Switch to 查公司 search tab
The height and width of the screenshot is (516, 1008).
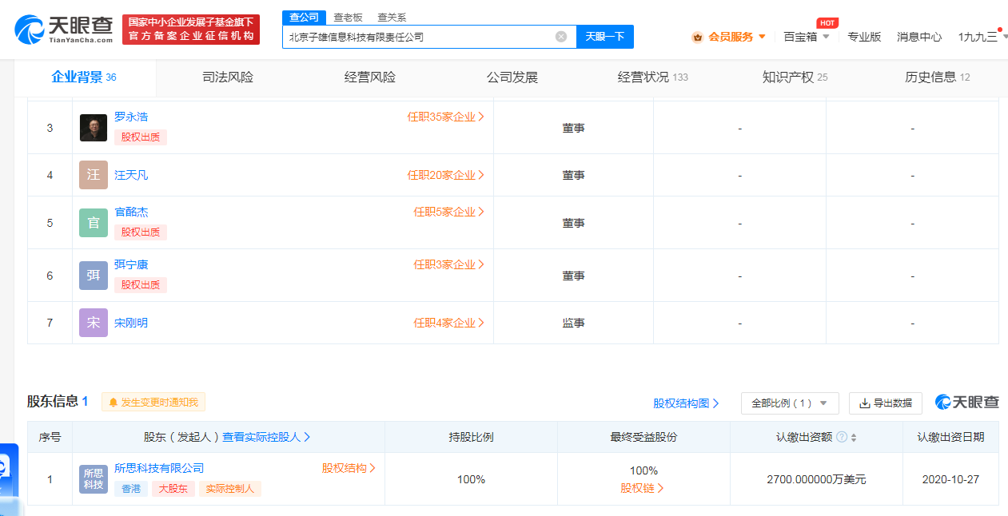pos(304,18)
